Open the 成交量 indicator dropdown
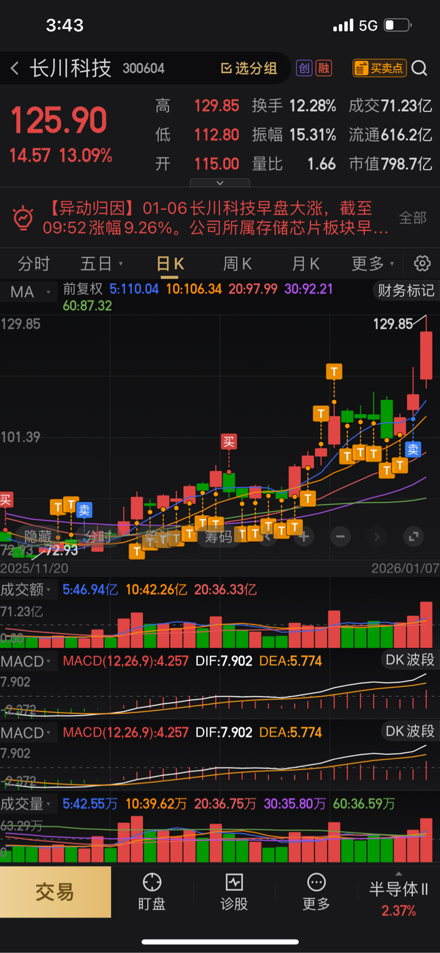This screenshot has width=440, height=953. pos(26,804)
